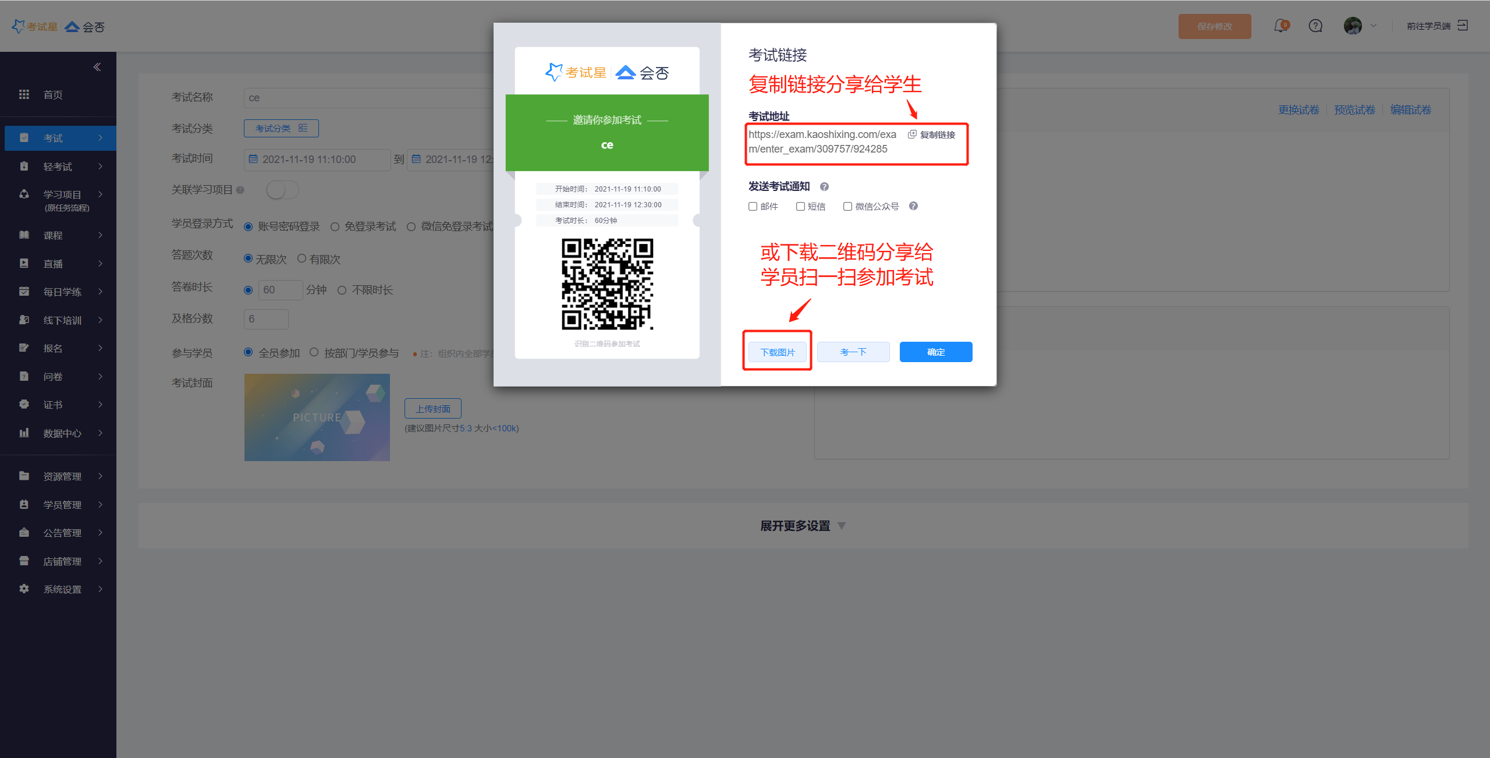
Task: Collapse the sidebar with double-chevron icon
Action: (x=97, y=67)
